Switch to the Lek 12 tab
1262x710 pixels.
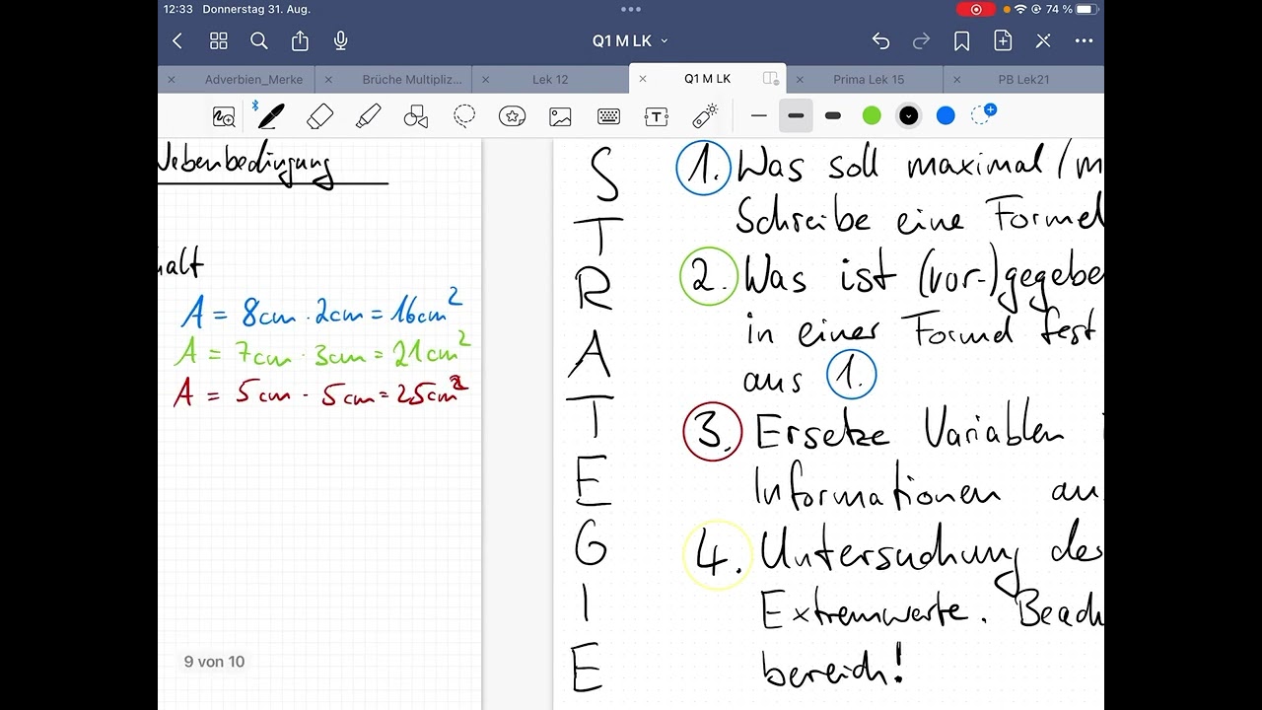coord(550,79)
